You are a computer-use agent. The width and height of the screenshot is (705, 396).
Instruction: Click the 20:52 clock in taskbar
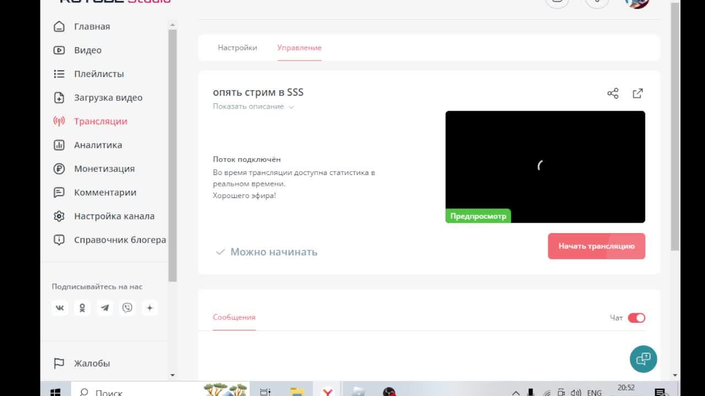(x=626, y=388)
